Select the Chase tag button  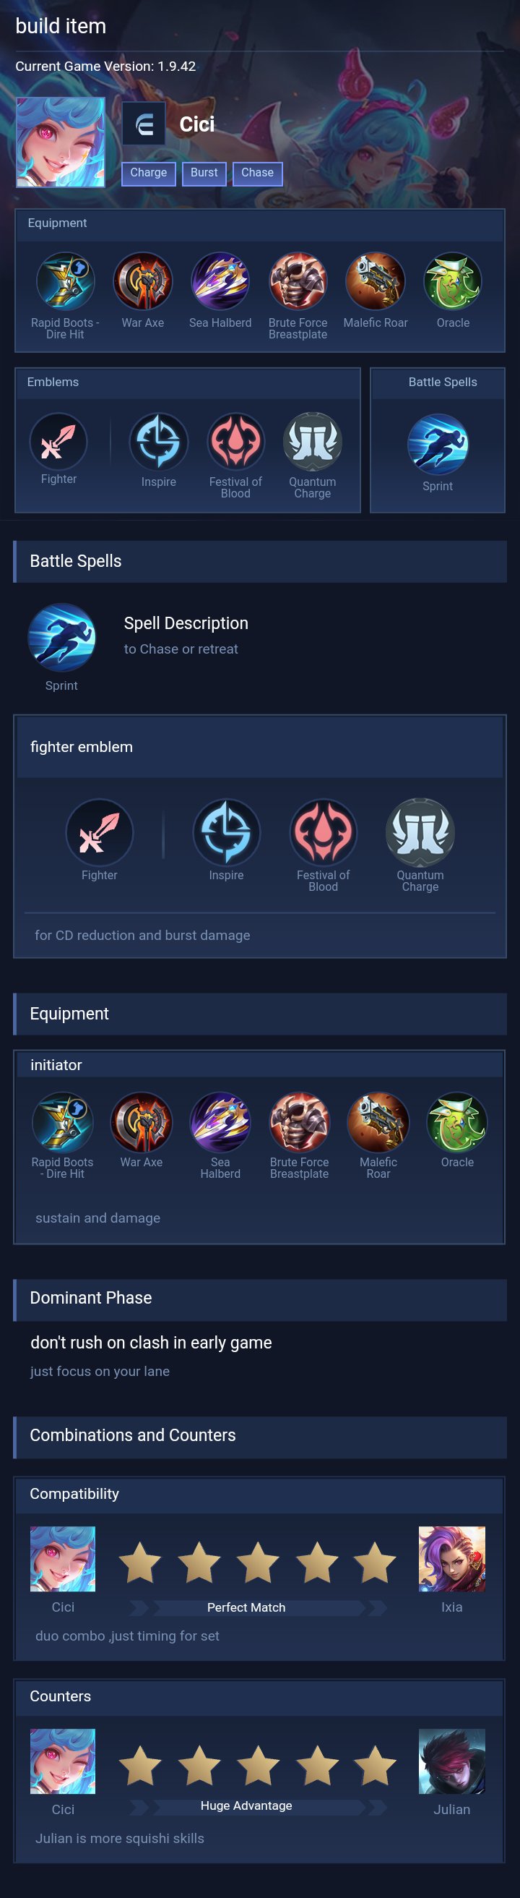pyautogui.click(x=257, y=173)
